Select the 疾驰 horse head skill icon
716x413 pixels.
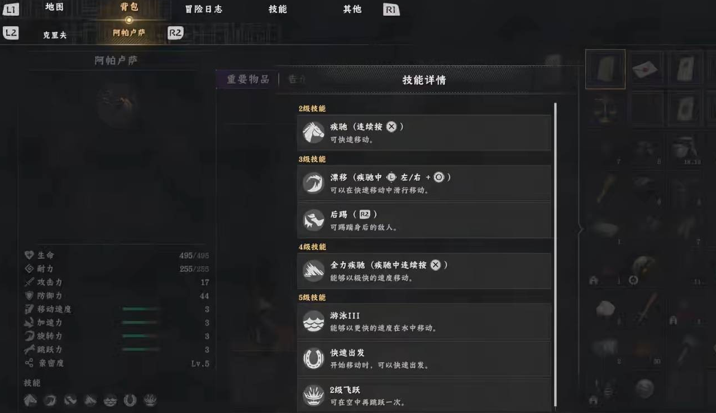[x=313, y=133]
